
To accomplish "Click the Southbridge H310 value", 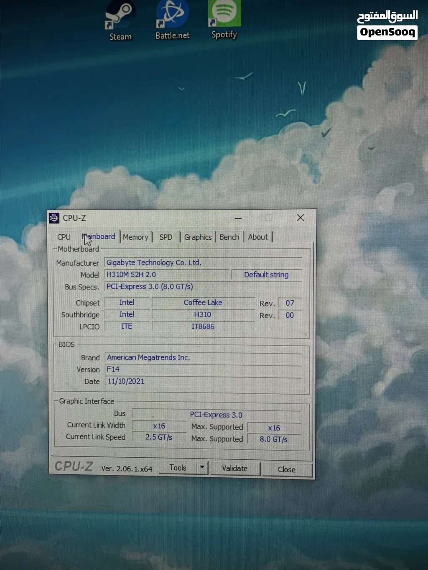I will [203, 314].
